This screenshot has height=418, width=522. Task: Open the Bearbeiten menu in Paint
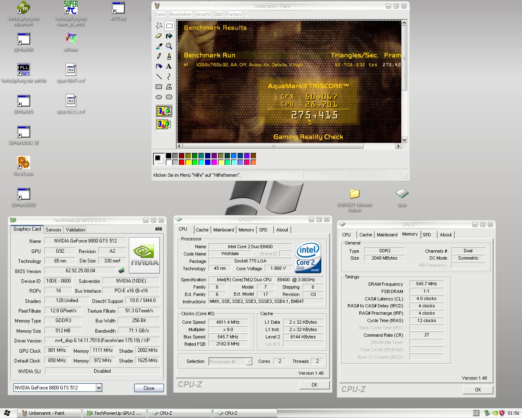click(x=181, y=14)
